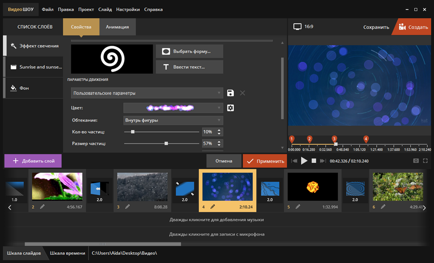Screen dimensions: 434x263
Task: Adjust the Размер частиц slider
Action: [x=166, y=143]
